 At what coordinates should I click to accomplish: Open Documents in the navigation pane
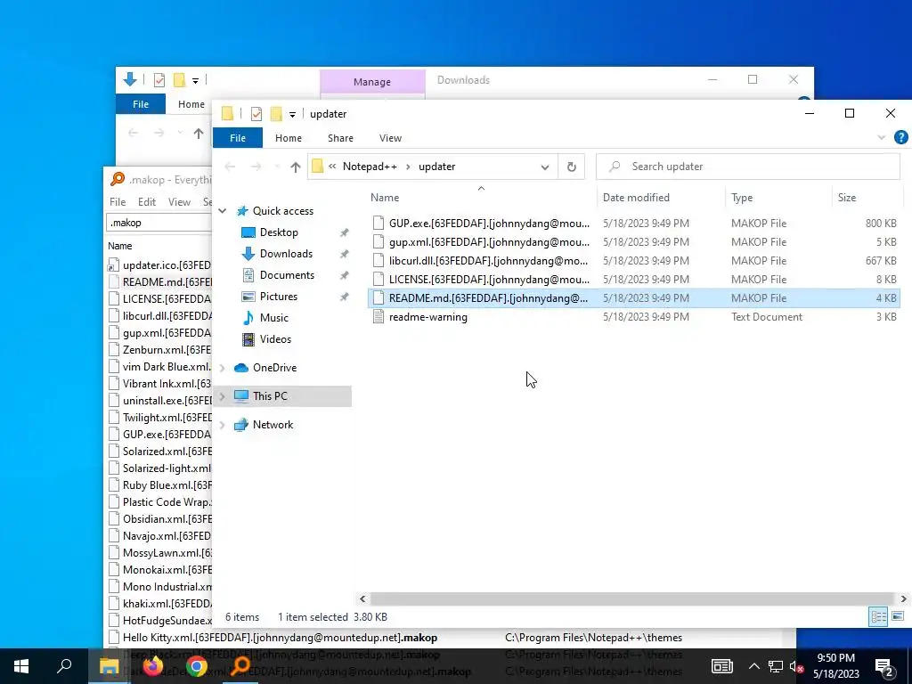coord(287,275)
